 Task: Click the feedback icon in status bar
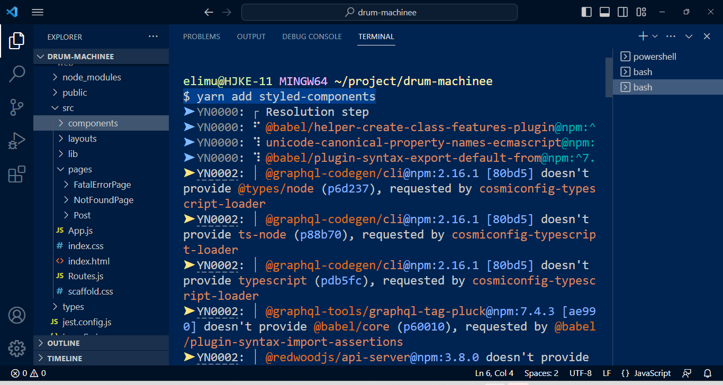(x=687, y=373)
